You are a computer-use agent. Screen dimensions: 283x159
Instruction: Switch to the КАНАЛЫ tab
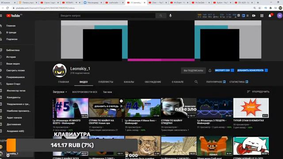pos(129,82)
